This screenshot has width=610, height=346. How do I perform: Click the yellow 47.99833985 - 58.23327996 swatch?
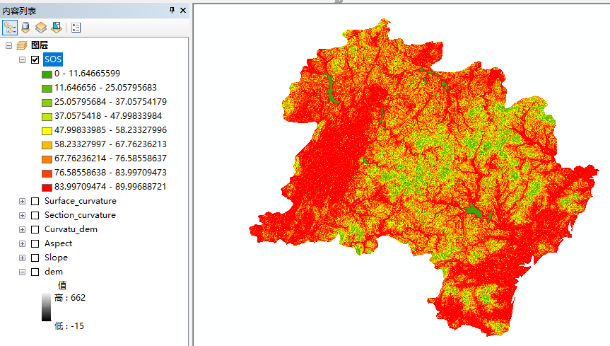[x=47, y=131]
